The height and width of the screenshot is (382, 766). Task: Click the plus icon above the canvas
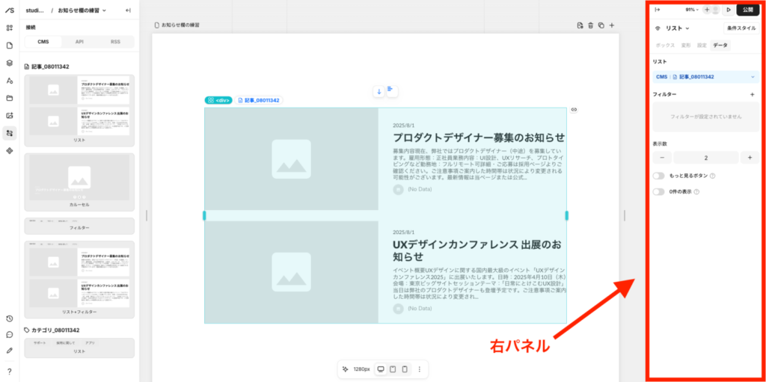611,25
